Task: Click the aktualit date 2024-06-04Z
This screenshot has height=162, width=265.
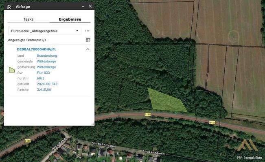Action: click(x=47, y=84)
